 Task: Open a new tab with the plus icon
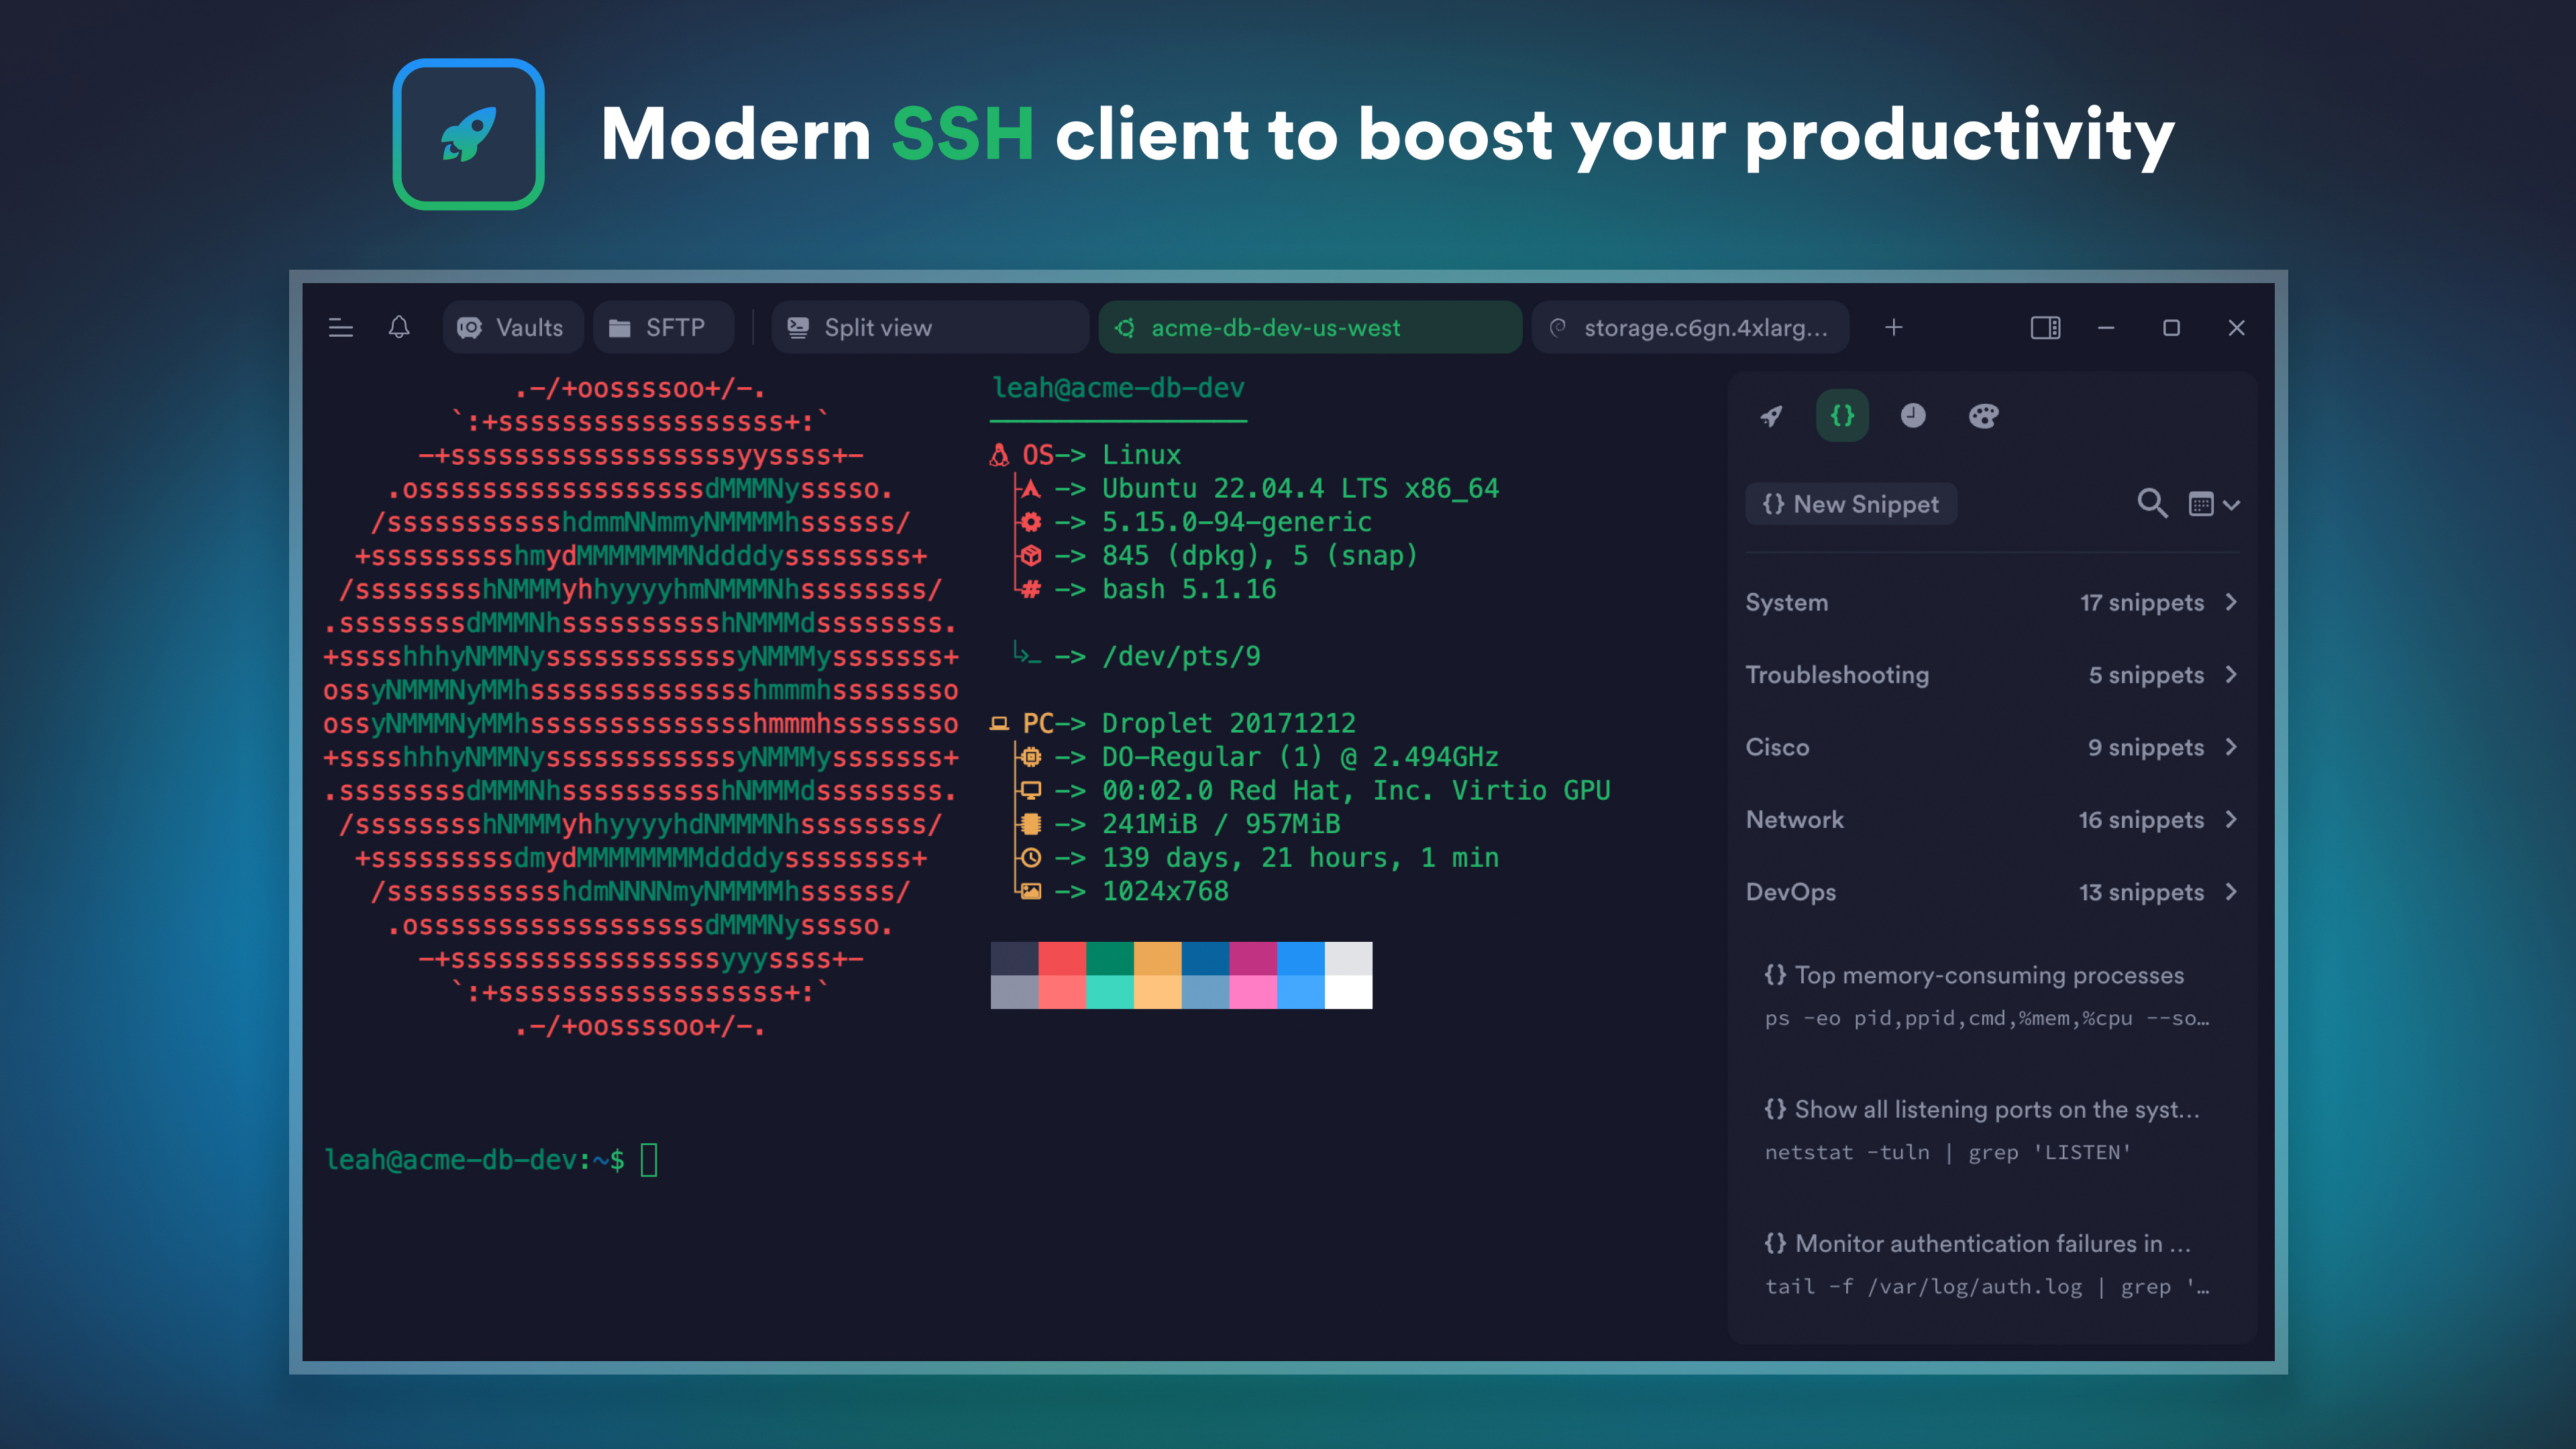[x=1894, y=327]
